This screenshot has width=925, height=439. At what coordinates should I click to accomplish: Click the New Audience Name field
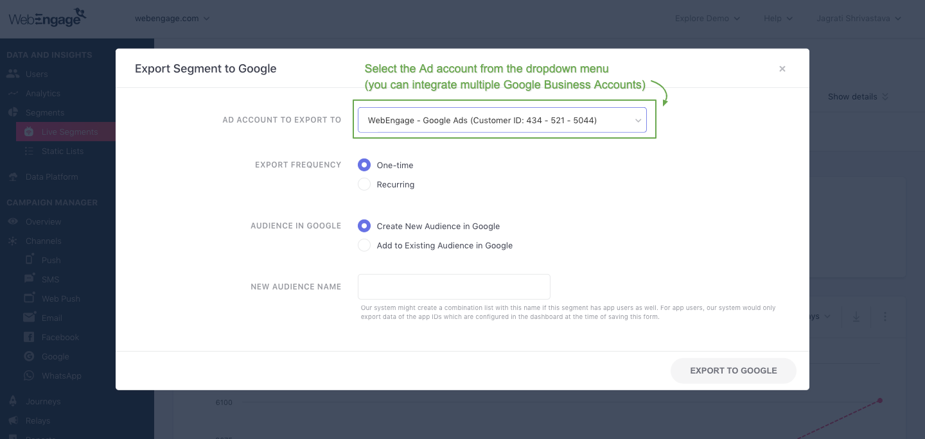[x=454, y=287]
